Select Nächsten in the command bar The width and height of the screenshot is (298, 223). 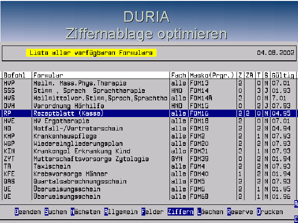click(x=86, y=212)
